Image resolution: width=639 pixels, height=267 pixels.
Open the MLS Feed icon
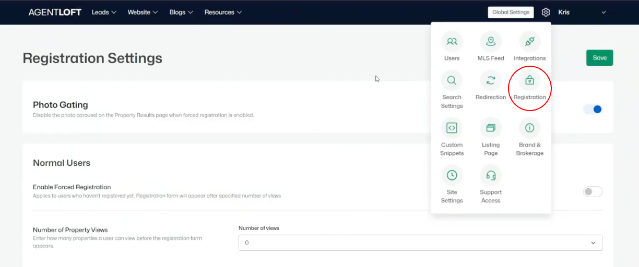point(491,41)
